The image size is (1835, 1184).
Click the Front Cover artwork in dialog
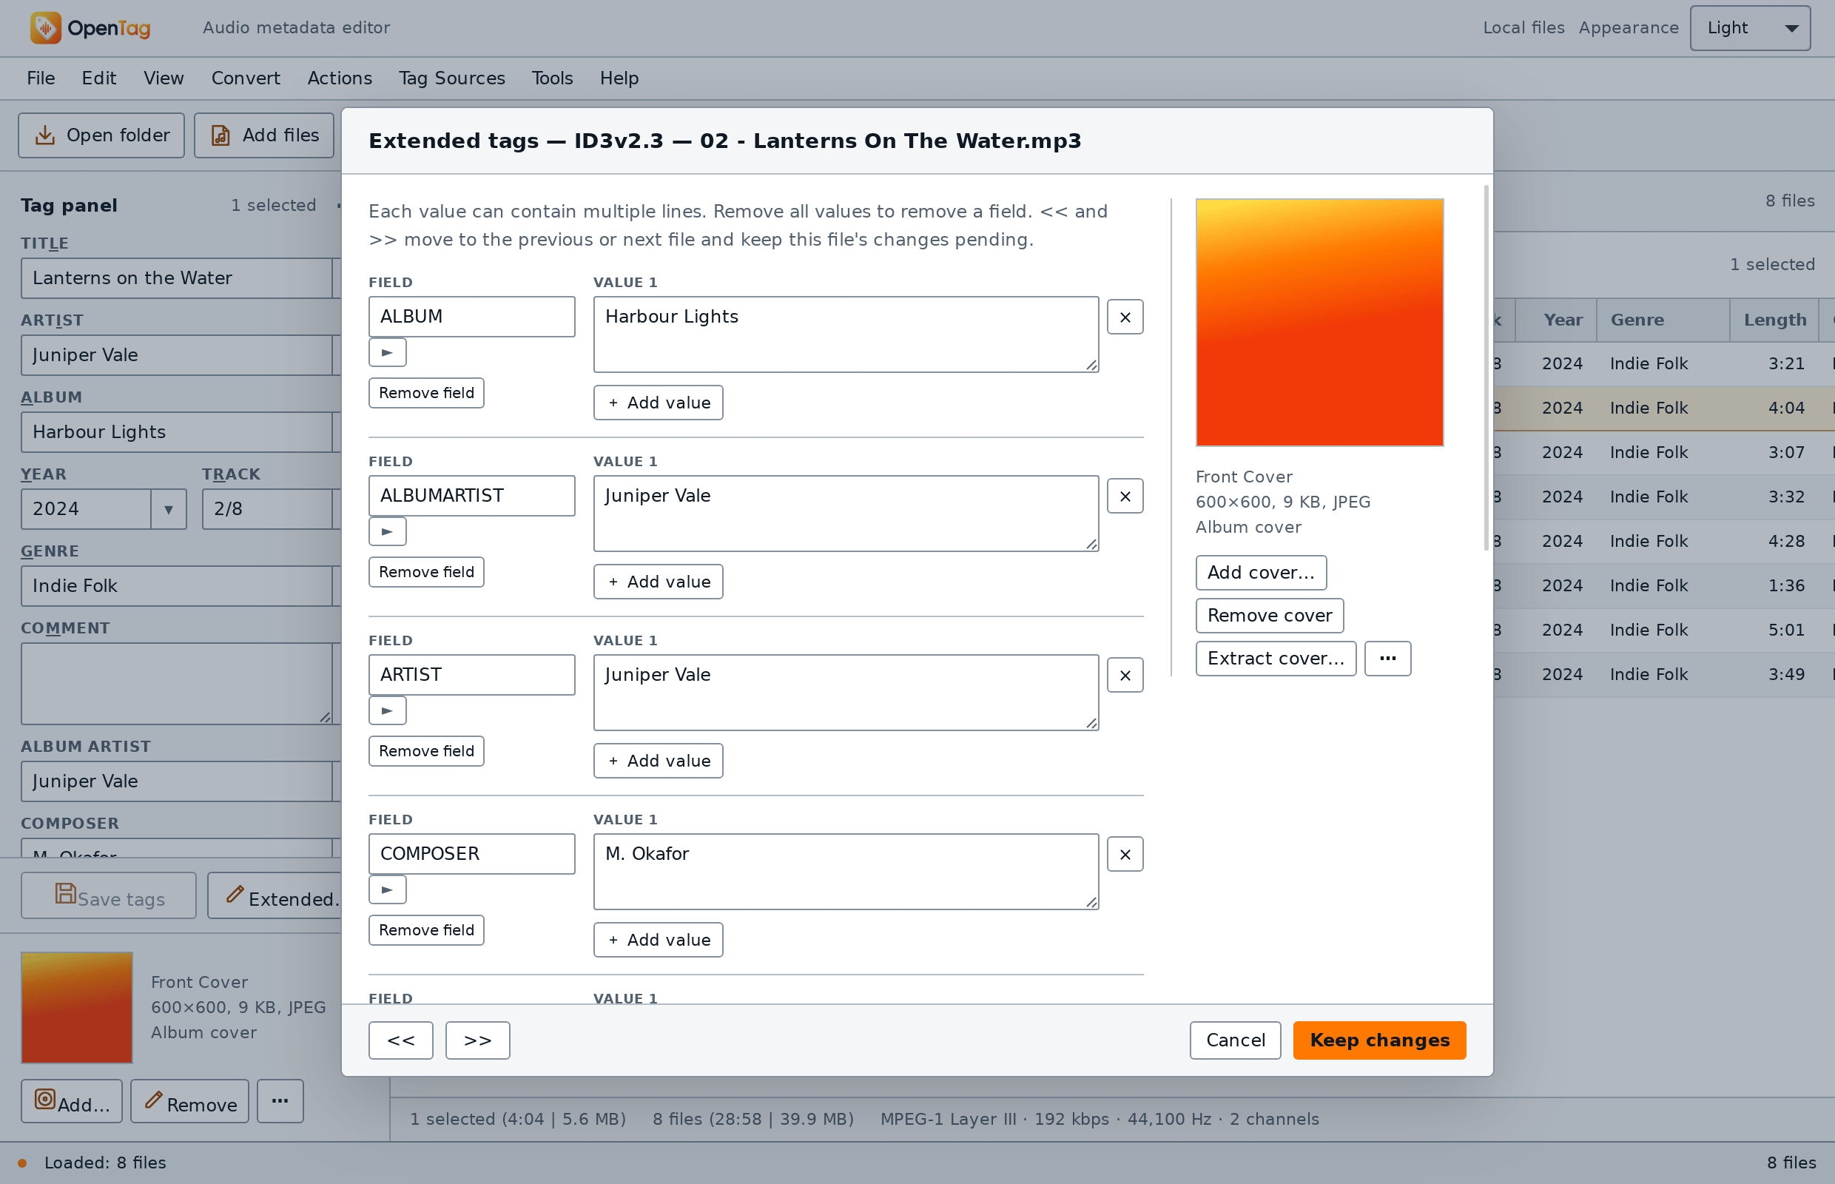[x=1319, y=323]
